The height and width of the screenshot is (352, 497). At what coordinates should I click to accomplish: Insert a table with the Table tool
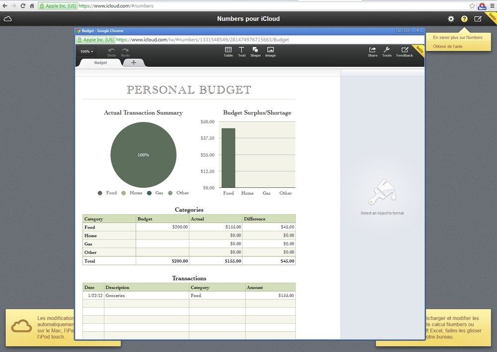click(228, 52)
